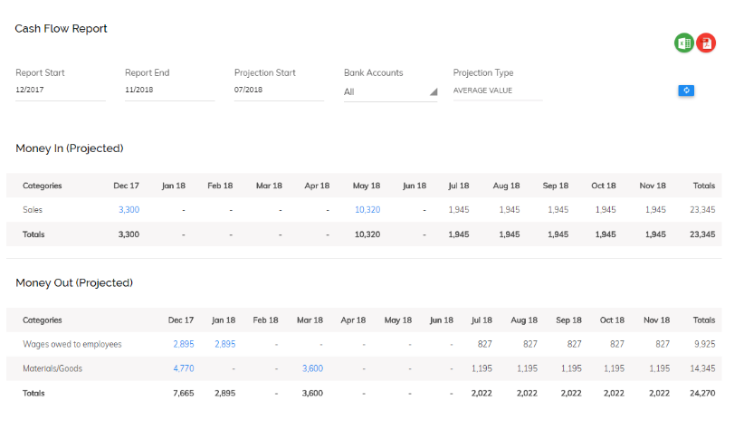744x439 pixels.
Task: Open the 2,895 wages amount for Jan 18
Action: coord(224,344)
